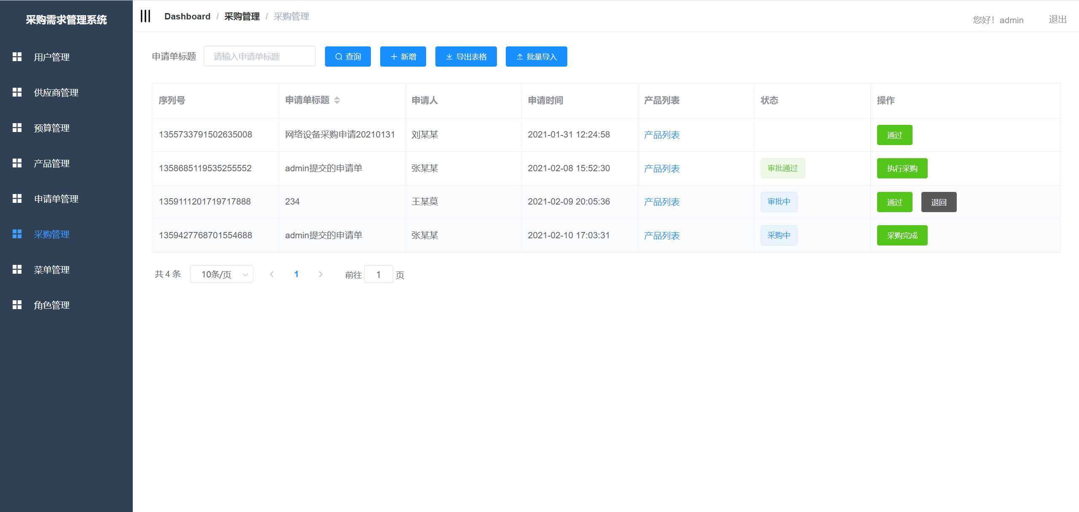1079x512 pixels.
Task: Click the grid icon beside 产品管理
Action: click(17, 163)
